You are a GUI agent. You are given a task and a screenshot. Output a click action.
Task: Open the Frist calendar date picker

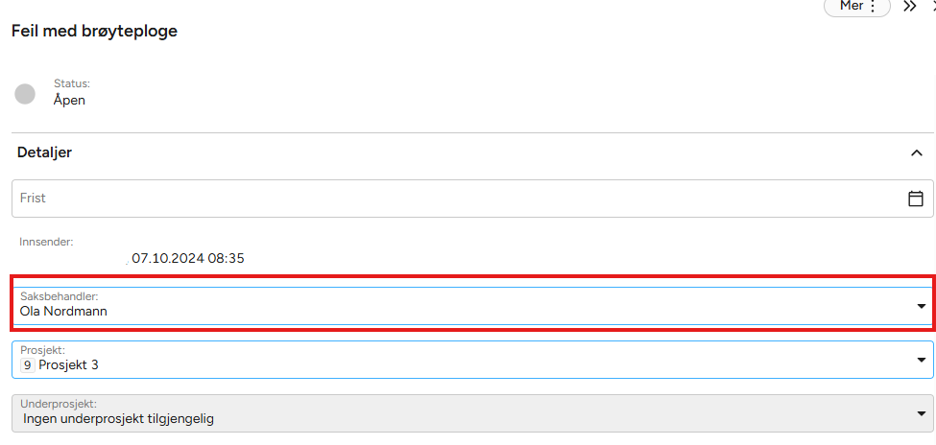915,199
